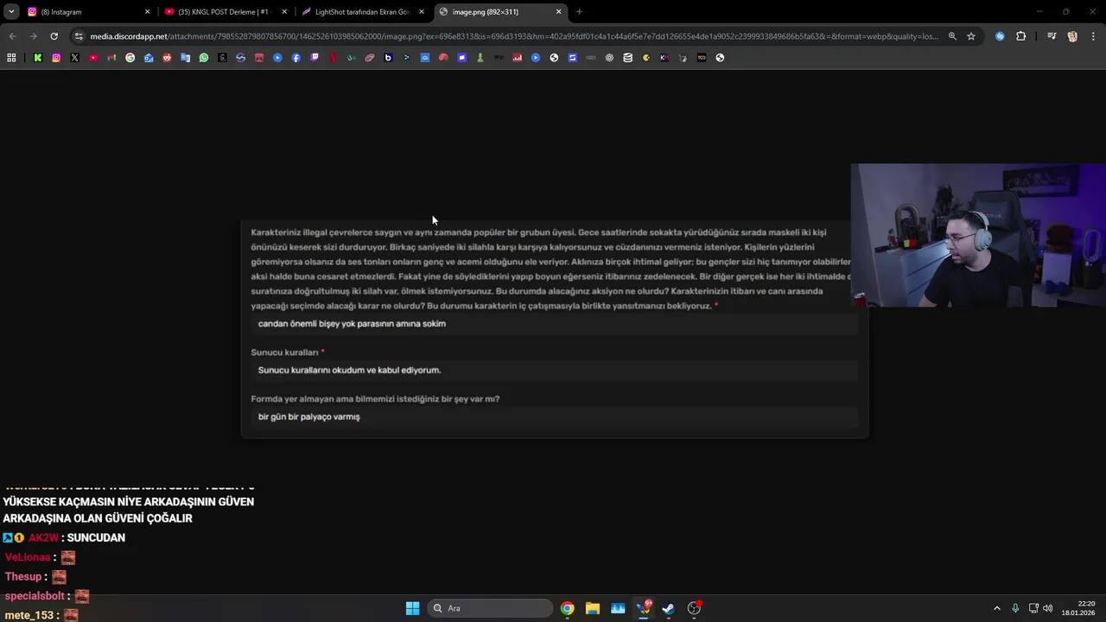The height and width of the screenshot is (622, 1106).
Task: Click the mete_153 chat username
Action: pos(29,616)
